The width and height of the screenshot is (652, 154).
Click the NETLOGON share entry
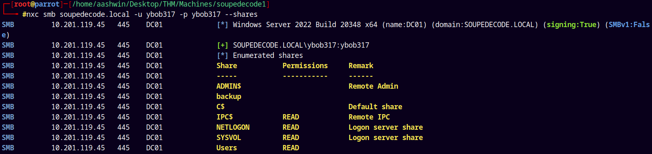[233, 127]
